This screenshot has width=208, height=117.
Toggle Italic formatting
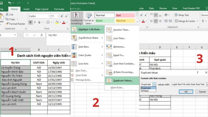[x=35, y=22]
